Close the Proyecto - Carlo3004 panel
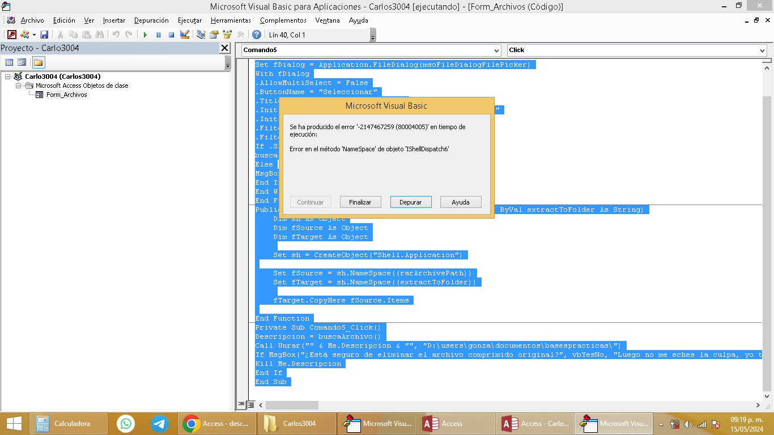Viewport: 774px width, 435px height. (x=225, y=48)
